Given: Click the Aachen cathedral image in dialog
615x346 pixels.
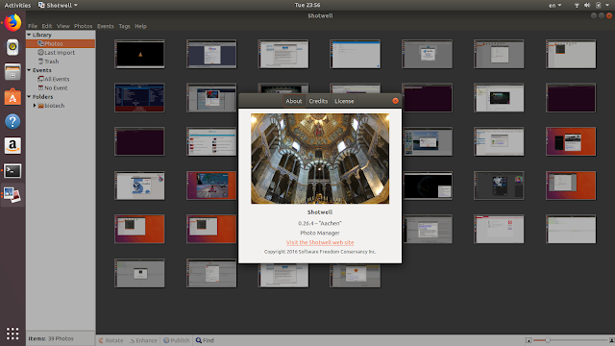Looking at the screenshot, I should [x=320, y=159].
